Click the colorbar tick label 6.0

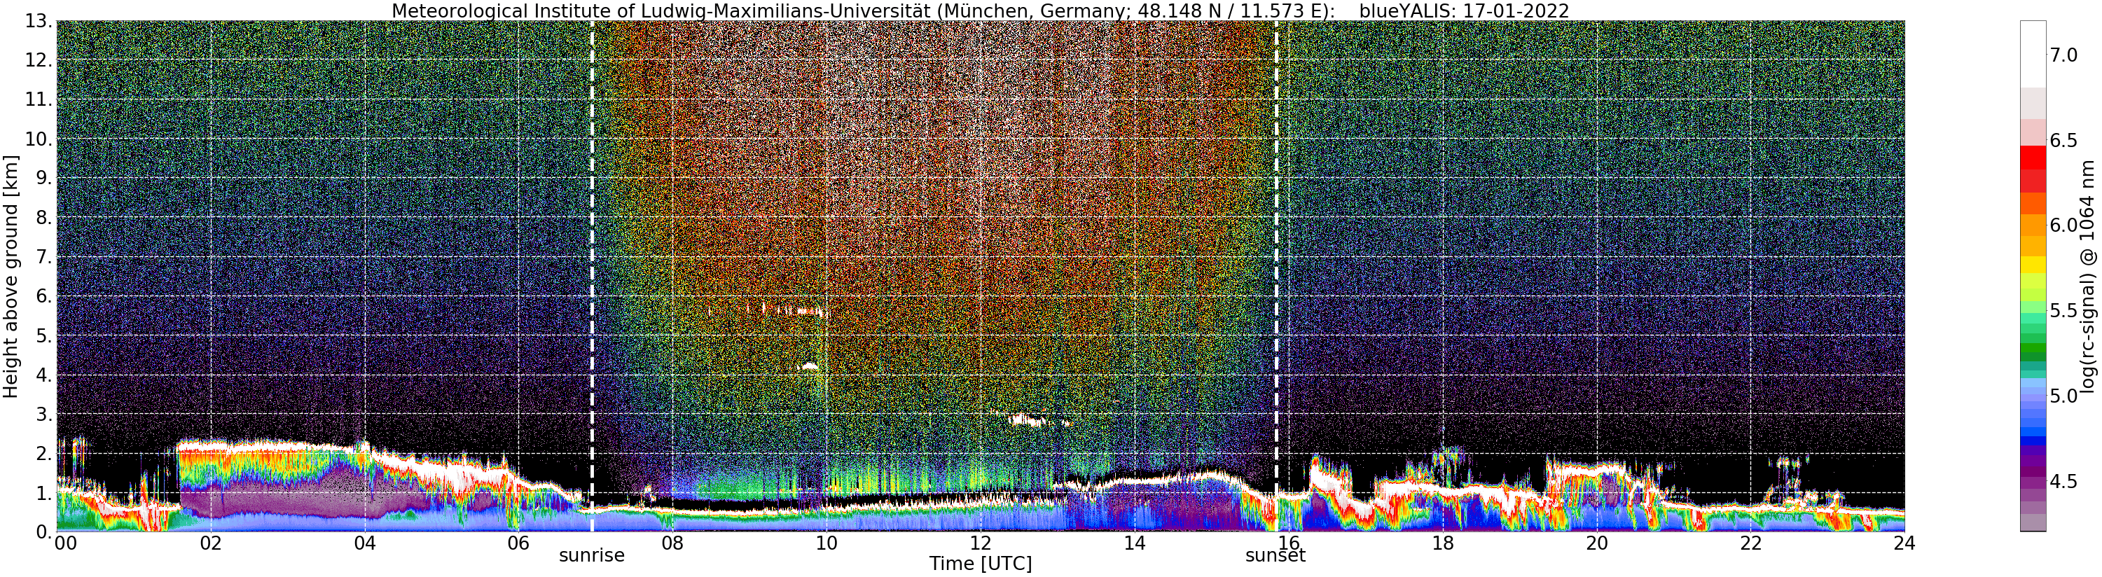click(2064, 225)
